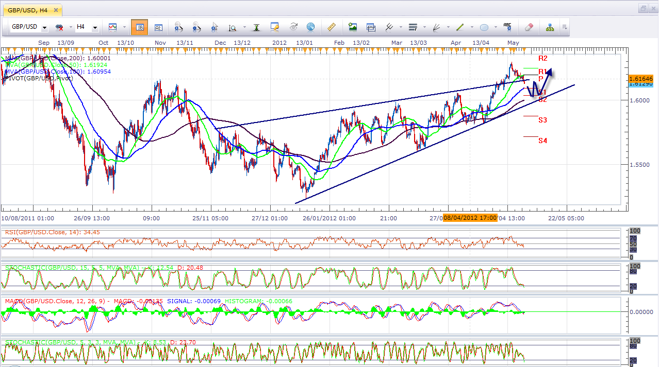Click the 1.61646 current price tag

641,79
